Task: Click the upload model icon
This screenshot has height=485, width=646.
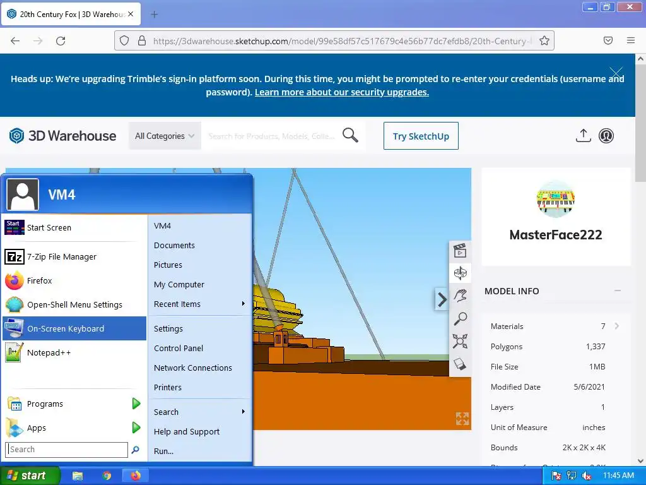Action: 583,136
